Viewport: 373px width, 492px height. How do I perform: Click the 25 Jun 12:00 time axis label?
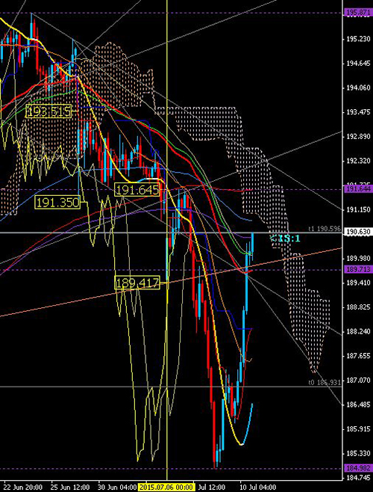pos(72,488)
